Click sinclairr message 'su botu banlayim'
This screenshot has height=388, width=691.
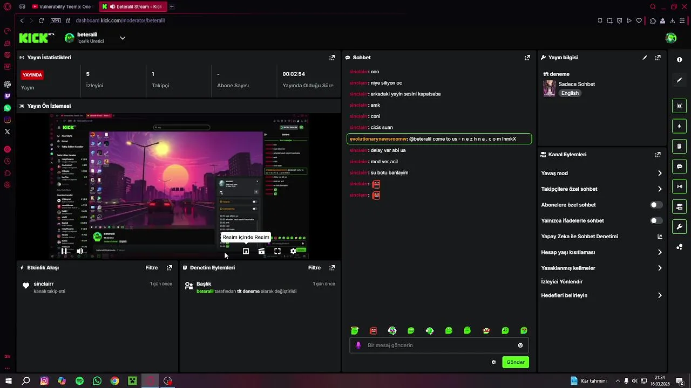(378, 173)
